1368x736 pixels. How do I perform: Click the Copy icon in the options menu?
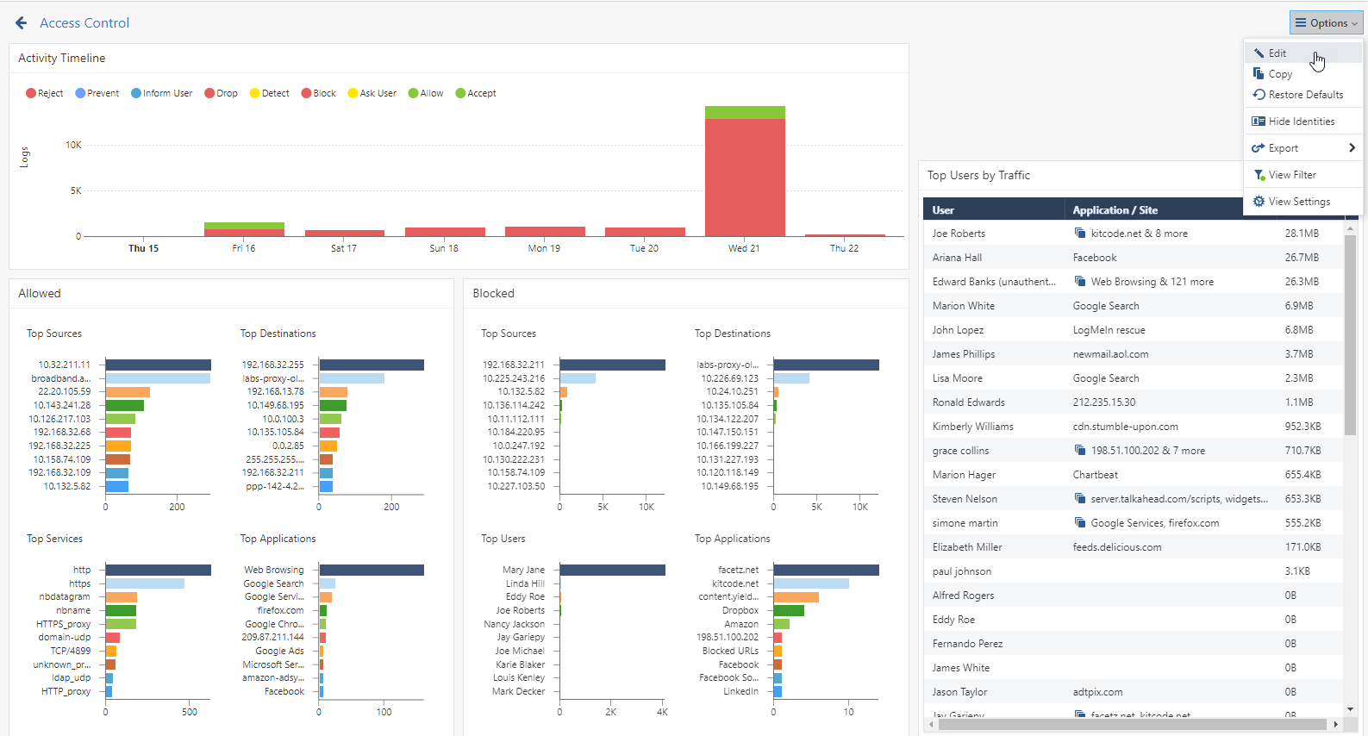click(1259, 74)
